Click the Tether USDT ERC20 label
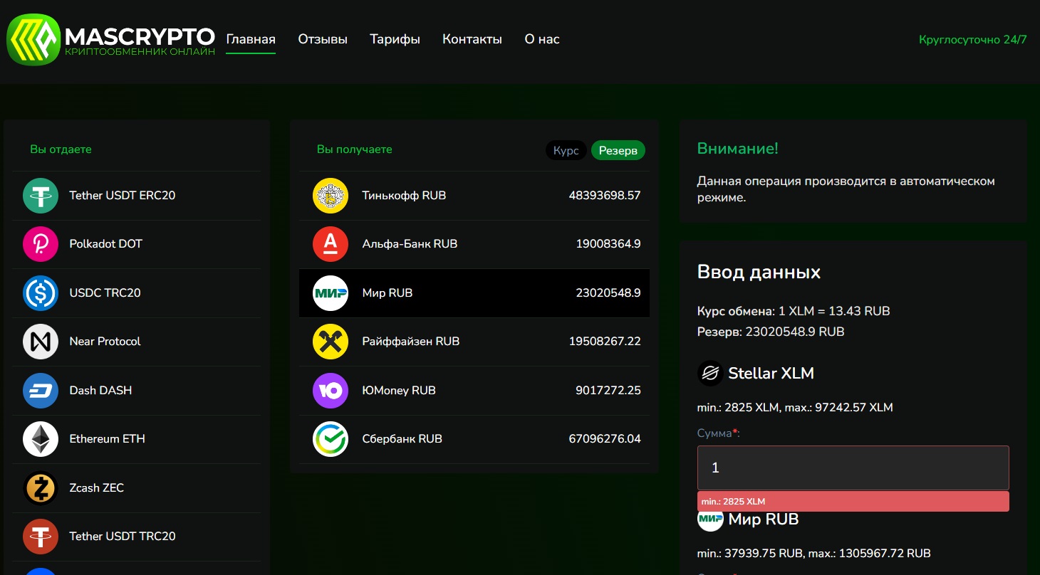This screenshot has height=575, width=1040. tap(123, 196)
